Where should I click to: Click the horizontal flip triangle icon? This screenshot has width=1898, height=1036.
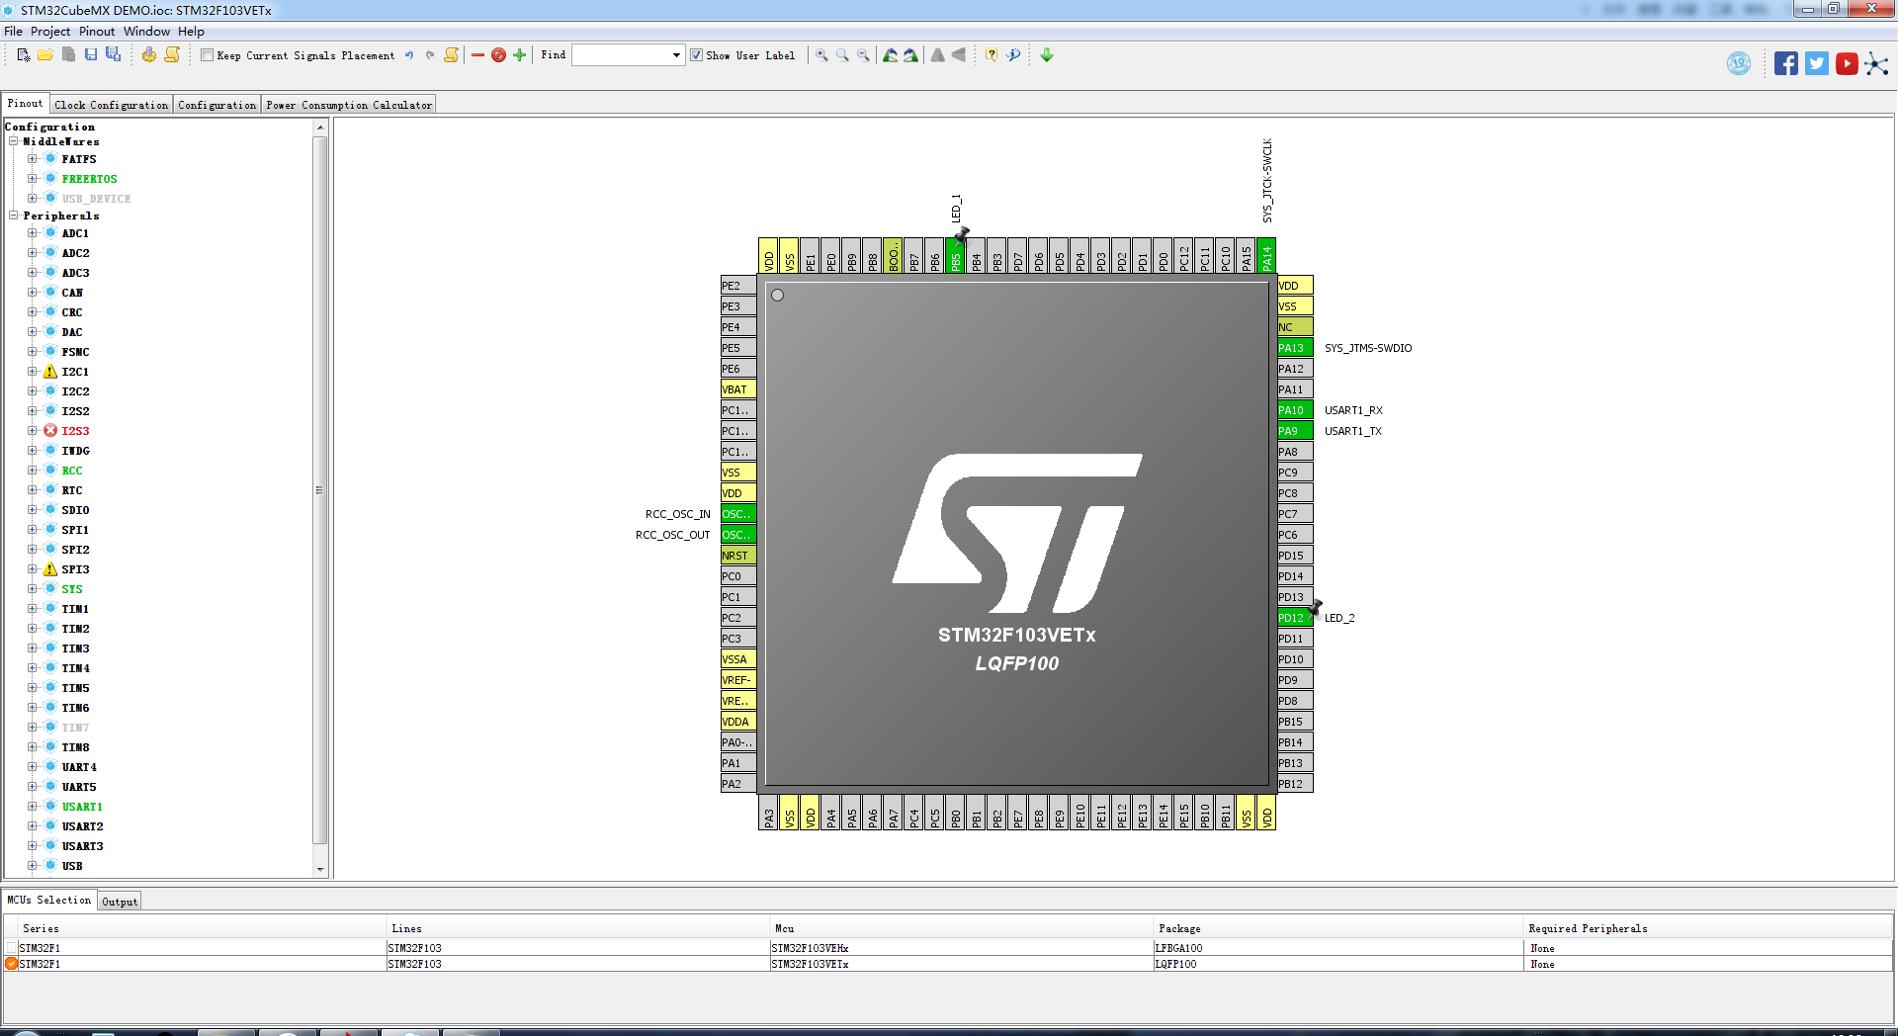pos(958,55)
